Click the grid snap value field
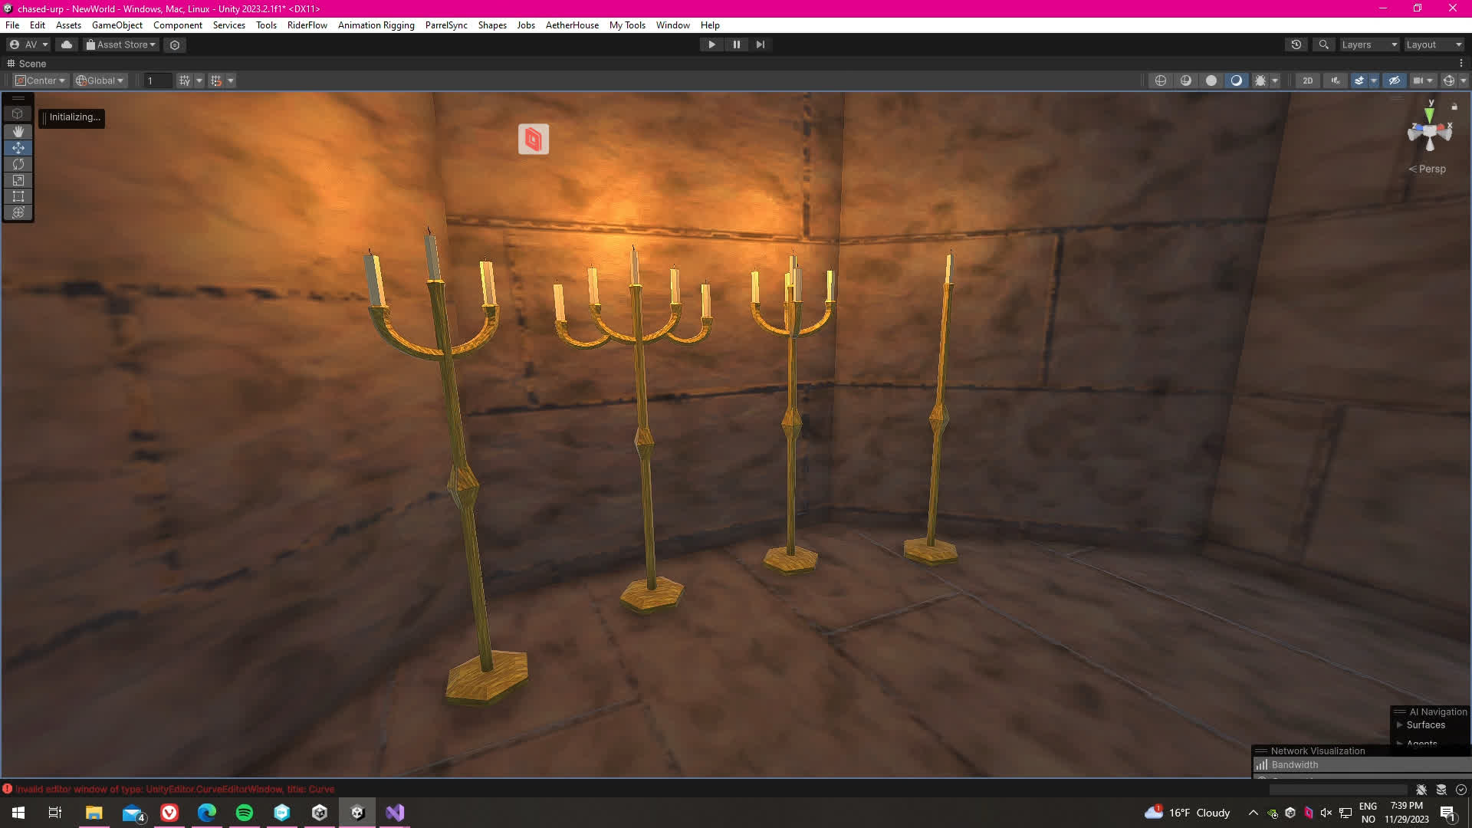The width and height of the screenshot is (1472, 828). (157, 80)
